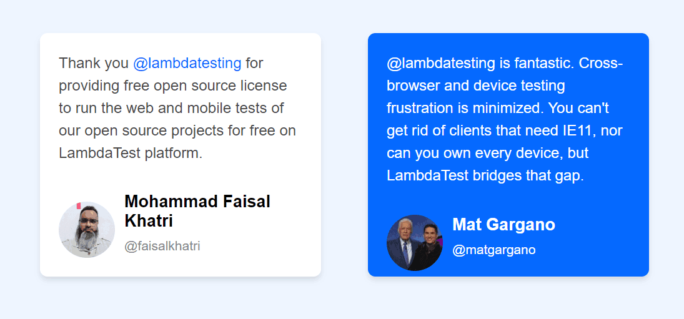Open the @lambdatesting link in white card
This screenshot has width=684, height=319.
[187, 63]
